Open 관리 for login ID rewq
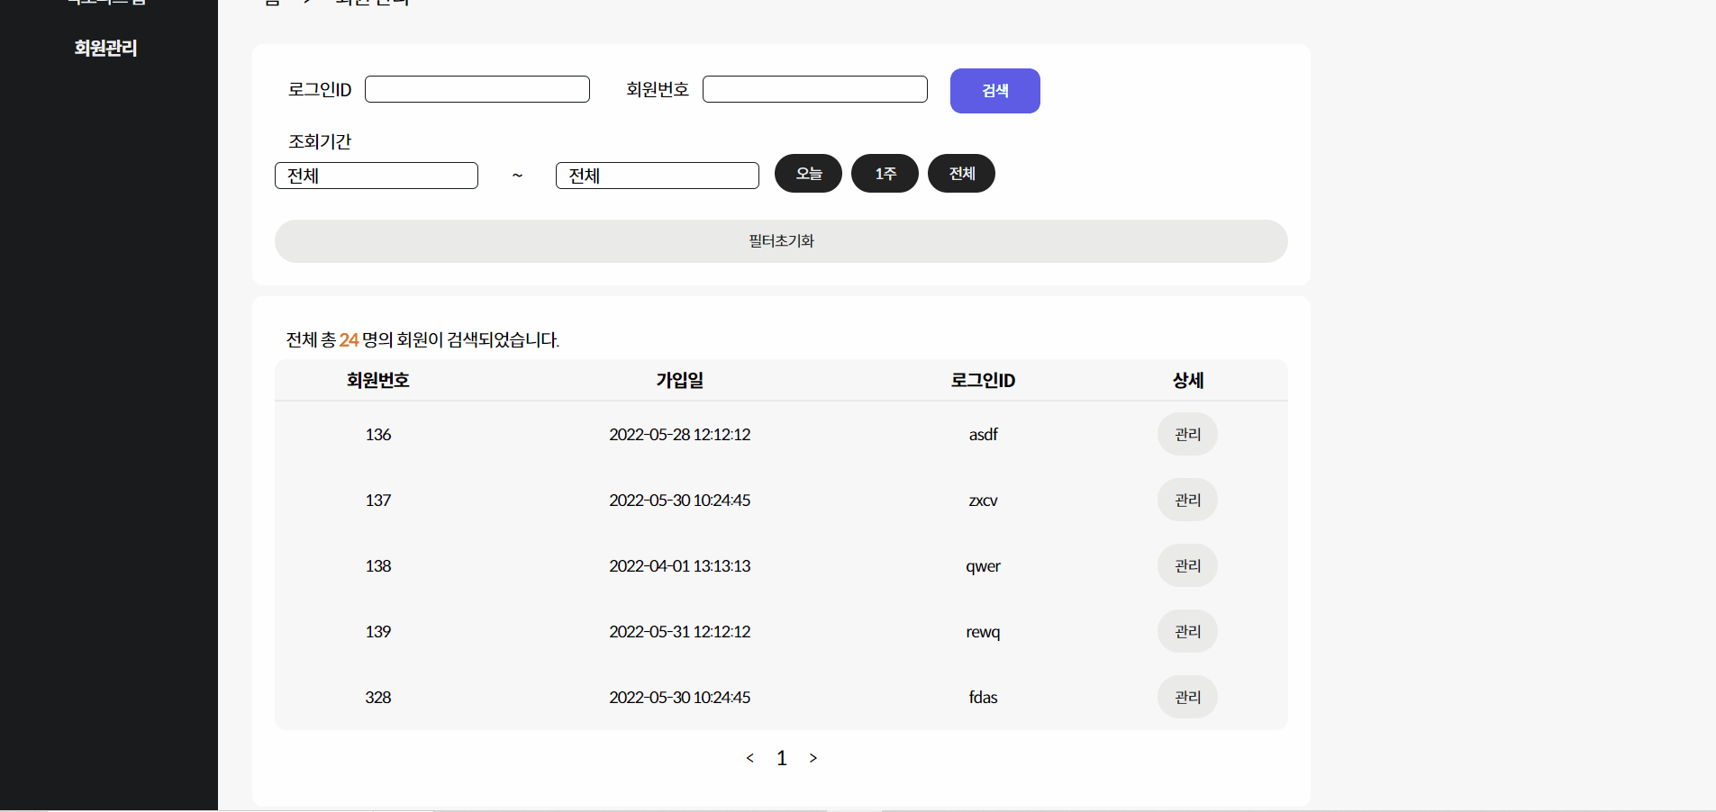Image resolution: width=1716 pixels, height=812 pixels. click(1187, 631)
